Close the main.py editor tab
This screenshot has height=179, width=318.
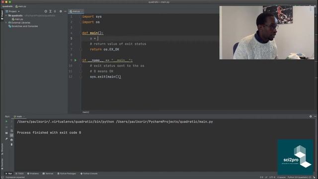pos(81,11)
